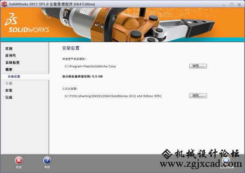Browse for the source install folder on D drive
The height and width of the screenshot is (173, 245).
pyautogui.click(x=198, y=96)
